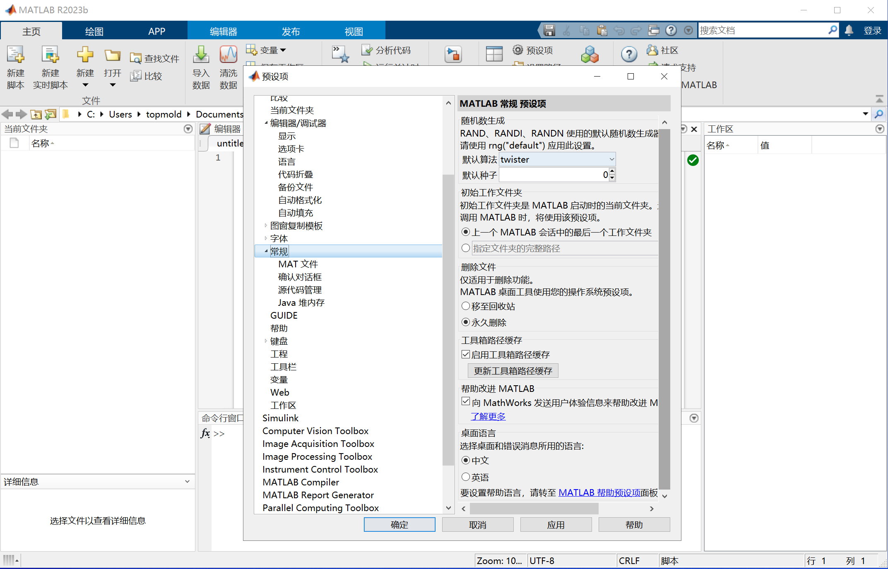The height and width of the screenshot is (569, 888).
Task: Open the address bar path dropdown arrow
Action: coord(865,114)
